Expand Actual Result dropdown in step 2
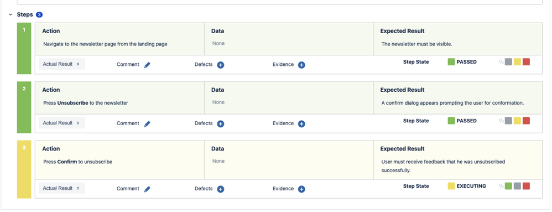 click(61, 123)
